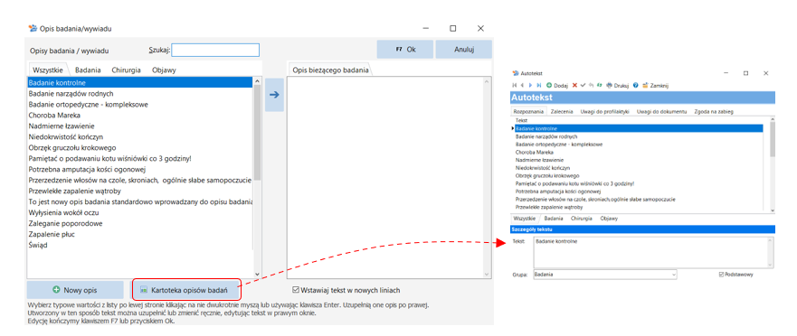The width and height of the screenshot is (797, 336).
Task: Select Nadmierne łzawienie row in Autotekst list
Action: tap(639, 160)
